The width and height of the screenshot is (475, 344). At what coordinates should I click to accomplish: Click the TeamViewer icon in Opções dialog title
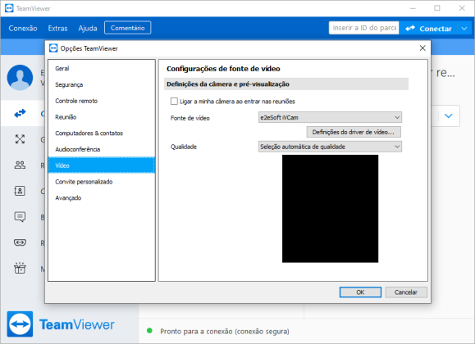pyautogui.click(x=53, y=48)
